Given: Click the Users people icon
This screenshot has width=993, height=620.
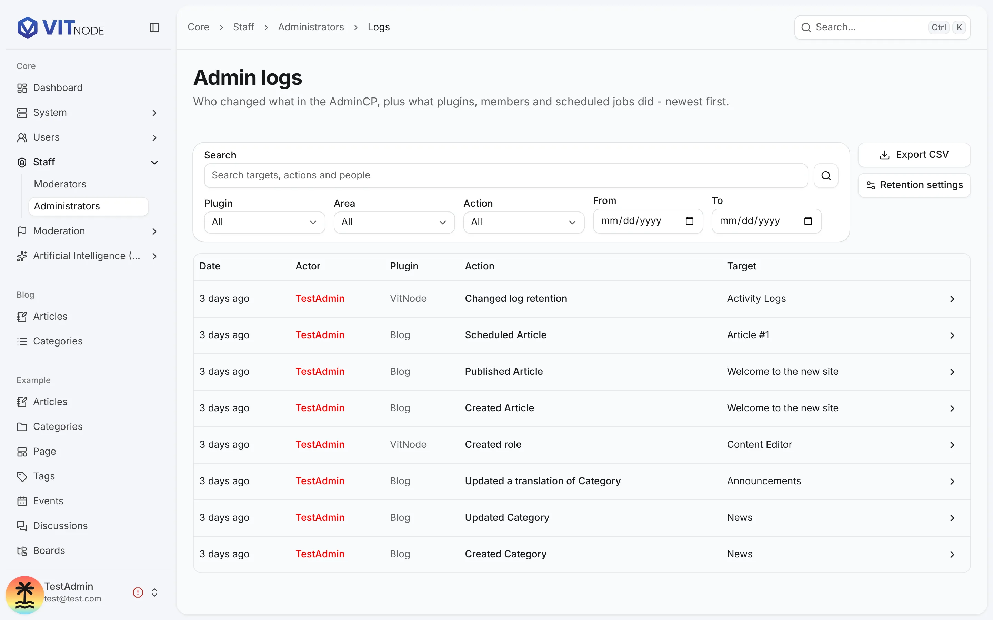Looking at the screenshot, I should coord(22,137).
